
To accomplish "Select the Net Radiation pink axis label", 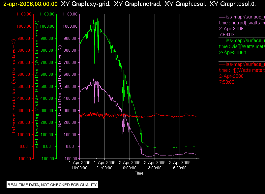I will (x=60, y=86).
